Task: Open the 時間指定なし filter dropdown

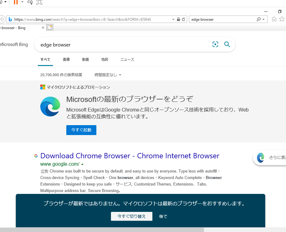Action: 108,75
